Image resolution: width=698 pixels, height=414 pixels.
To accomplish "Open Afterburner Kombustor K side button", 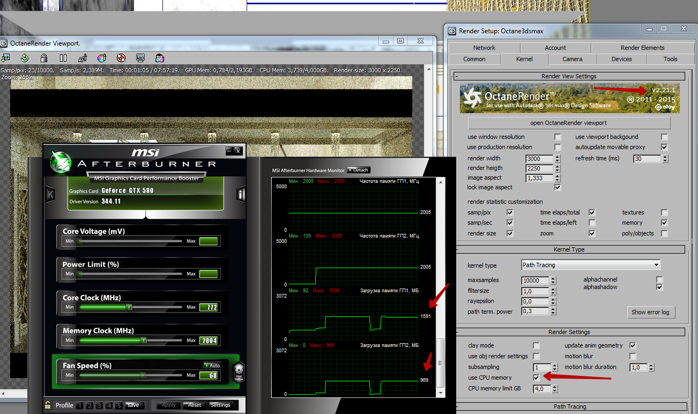I will tap(50, 194).
